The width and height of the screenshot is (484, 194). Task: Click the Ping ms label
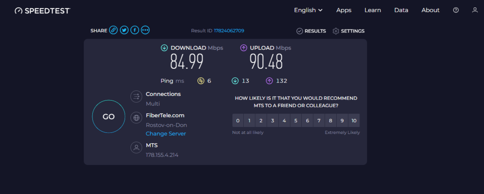[x=172, y=81]
